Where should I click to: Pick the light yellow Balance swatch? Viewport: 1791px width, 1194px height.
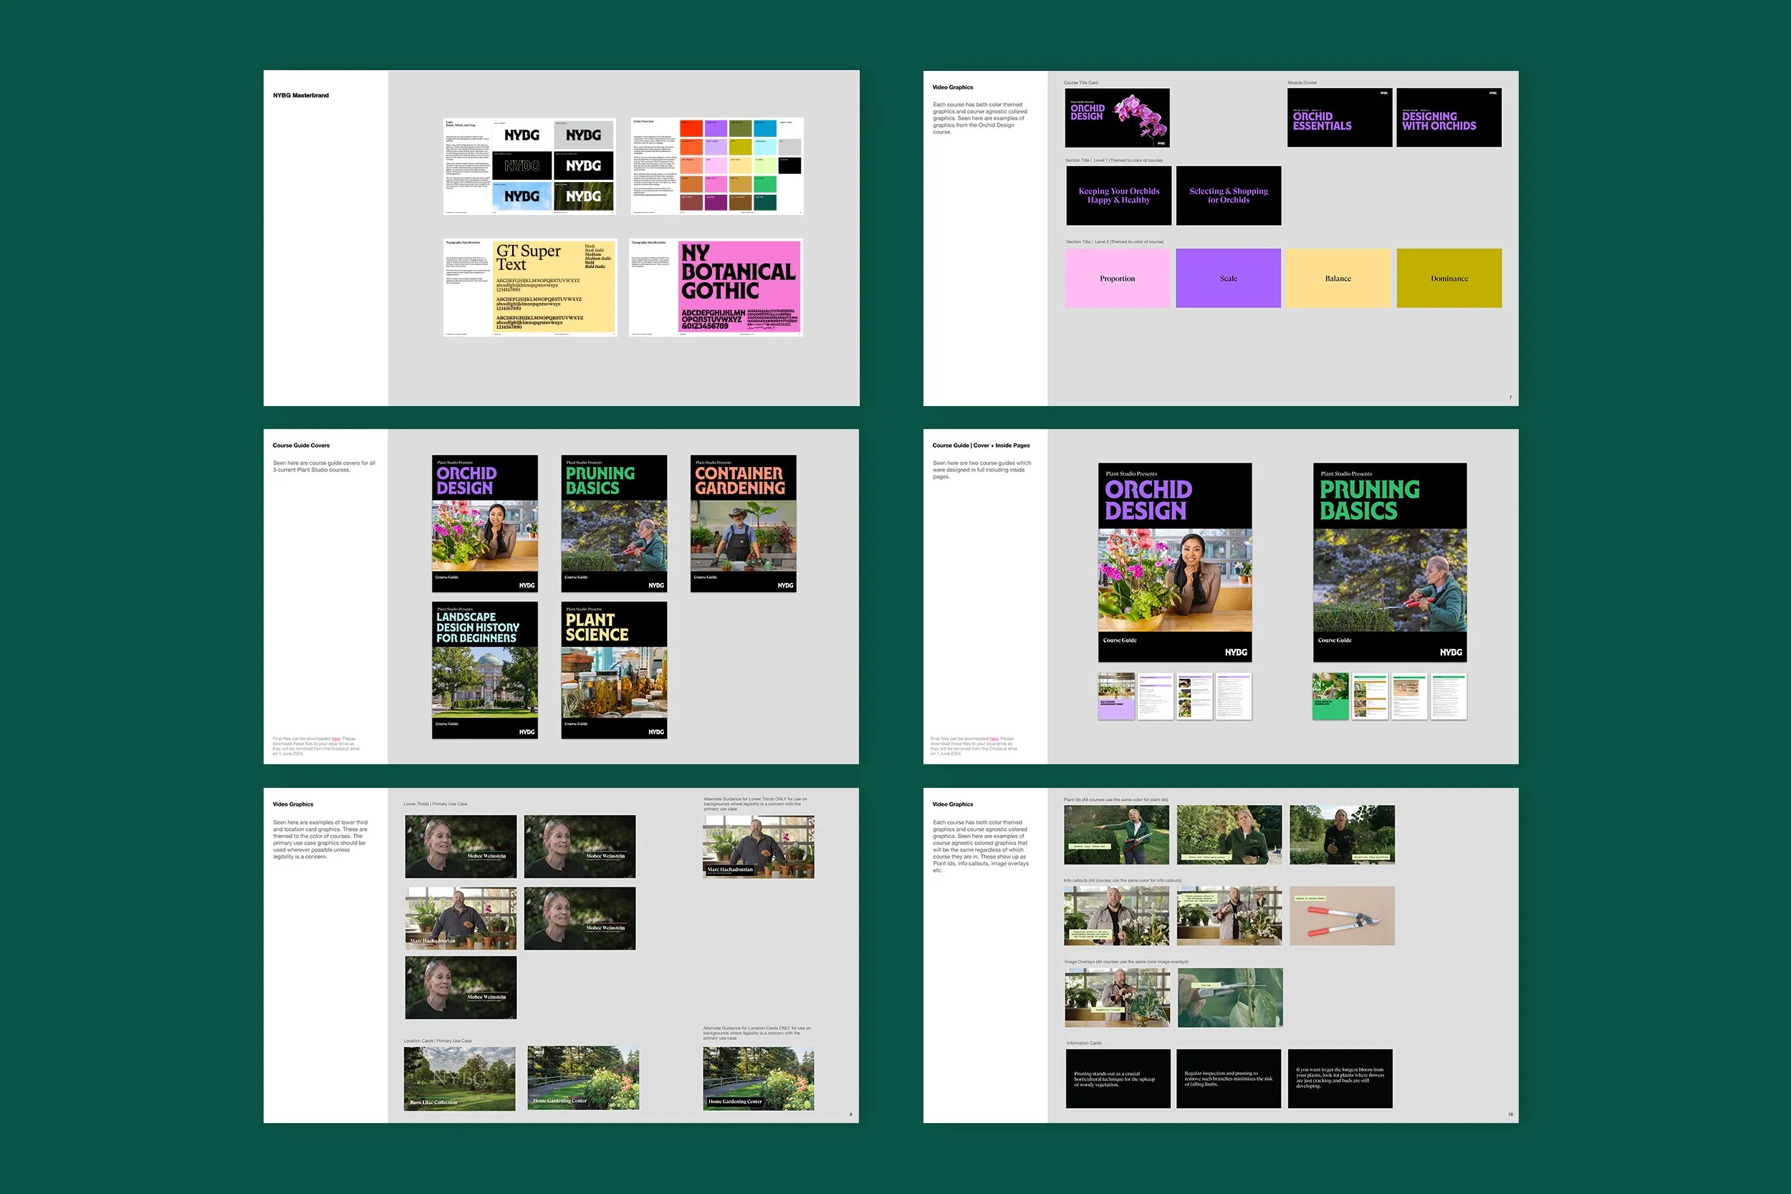pyautogui.click(x=1338, y=278)
